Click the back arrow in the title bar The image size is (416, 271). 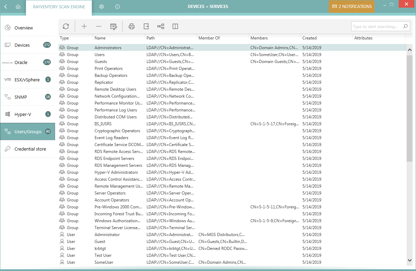[5, 6]
